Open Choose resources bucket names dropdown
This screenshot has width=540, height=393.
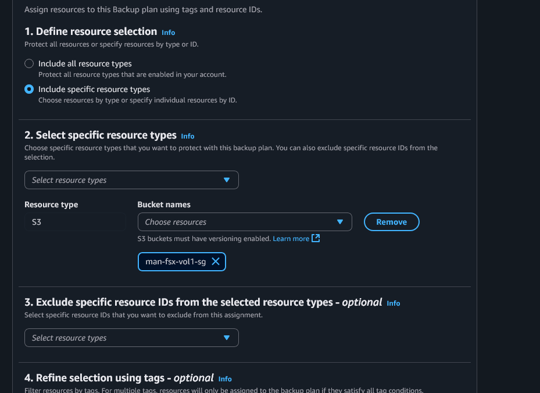coord(245,222)
